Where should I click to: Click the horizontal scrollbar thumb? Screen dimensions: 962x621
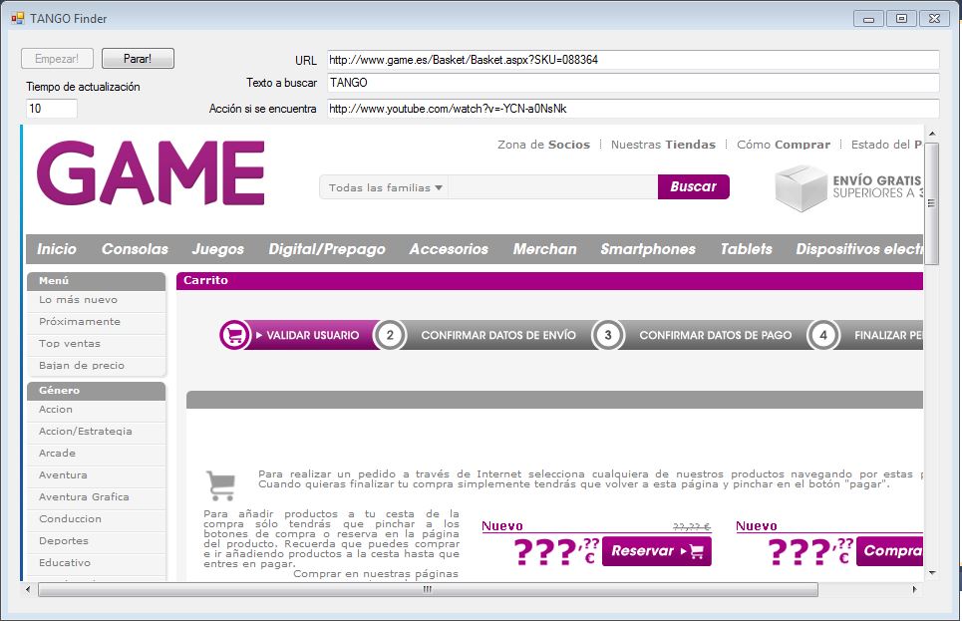[428, 590]
